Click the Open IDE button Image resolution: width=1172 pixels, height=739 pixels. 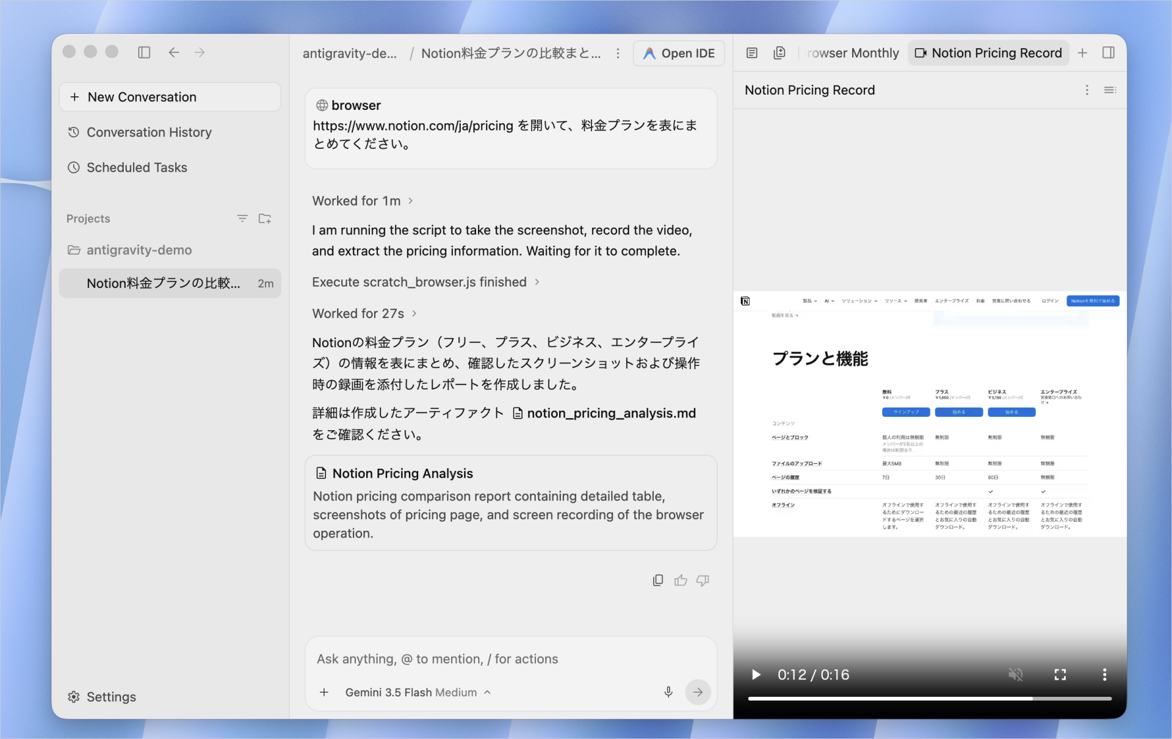[679, 53]
